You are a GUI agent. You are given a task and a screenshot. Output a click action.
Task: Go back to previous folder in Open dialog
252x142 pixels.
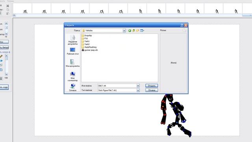[130, 30]
